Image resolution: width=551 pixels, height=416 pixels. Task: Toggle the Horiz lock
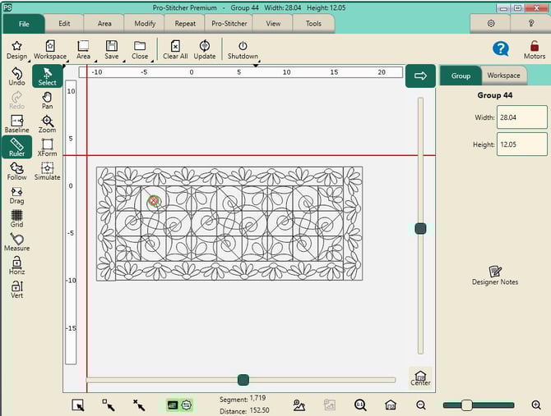17,266
